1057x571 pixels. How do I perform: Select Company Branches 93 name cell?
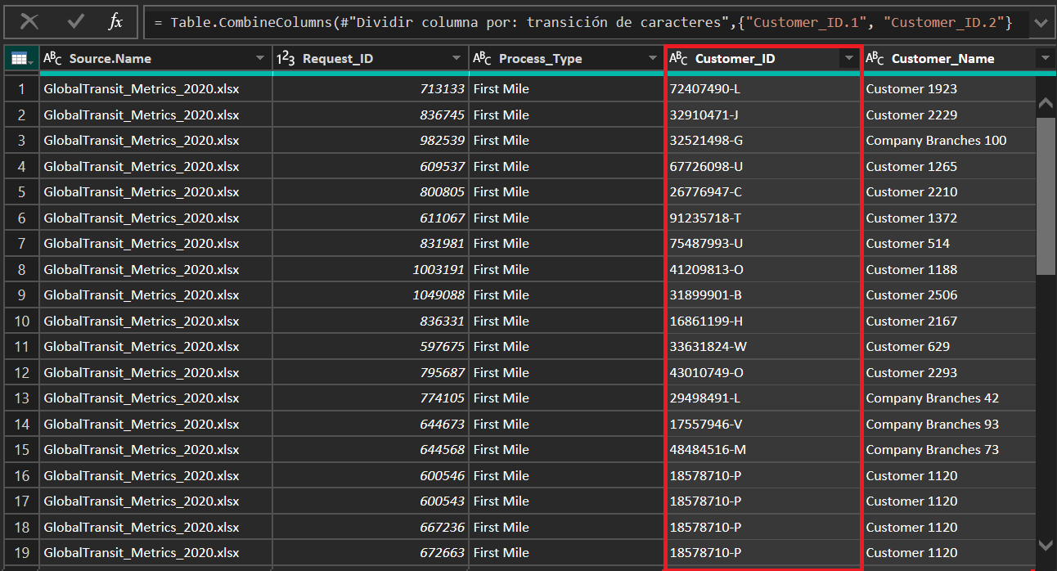(x=949, y=424)
